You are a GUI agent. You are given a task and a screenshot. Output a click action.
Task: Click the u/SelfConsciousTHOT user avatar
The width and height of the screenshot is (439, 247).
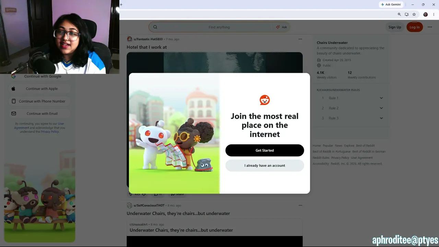(x=129, y=205)
